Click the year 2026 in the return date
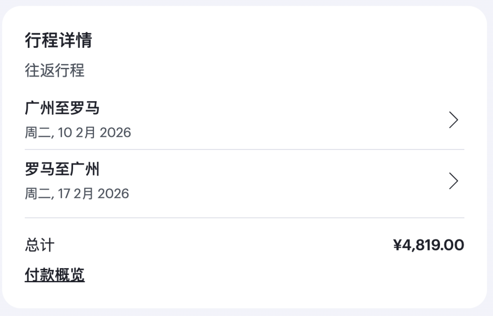 coord(113,193)
